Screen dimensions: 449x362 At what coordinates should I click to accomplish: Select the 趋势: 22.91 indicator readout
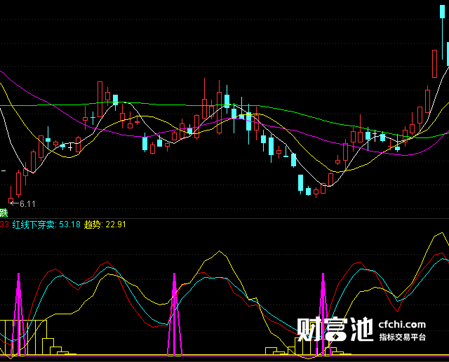105,224
